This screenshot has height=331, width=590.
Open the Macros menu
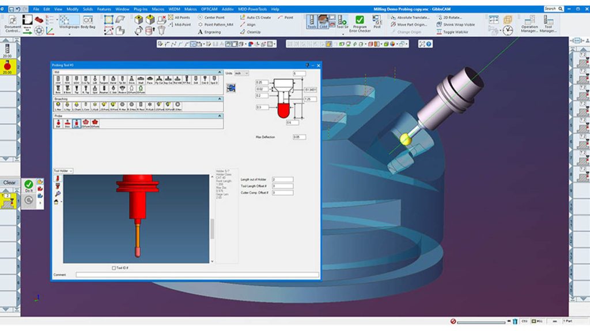(158, 9)
